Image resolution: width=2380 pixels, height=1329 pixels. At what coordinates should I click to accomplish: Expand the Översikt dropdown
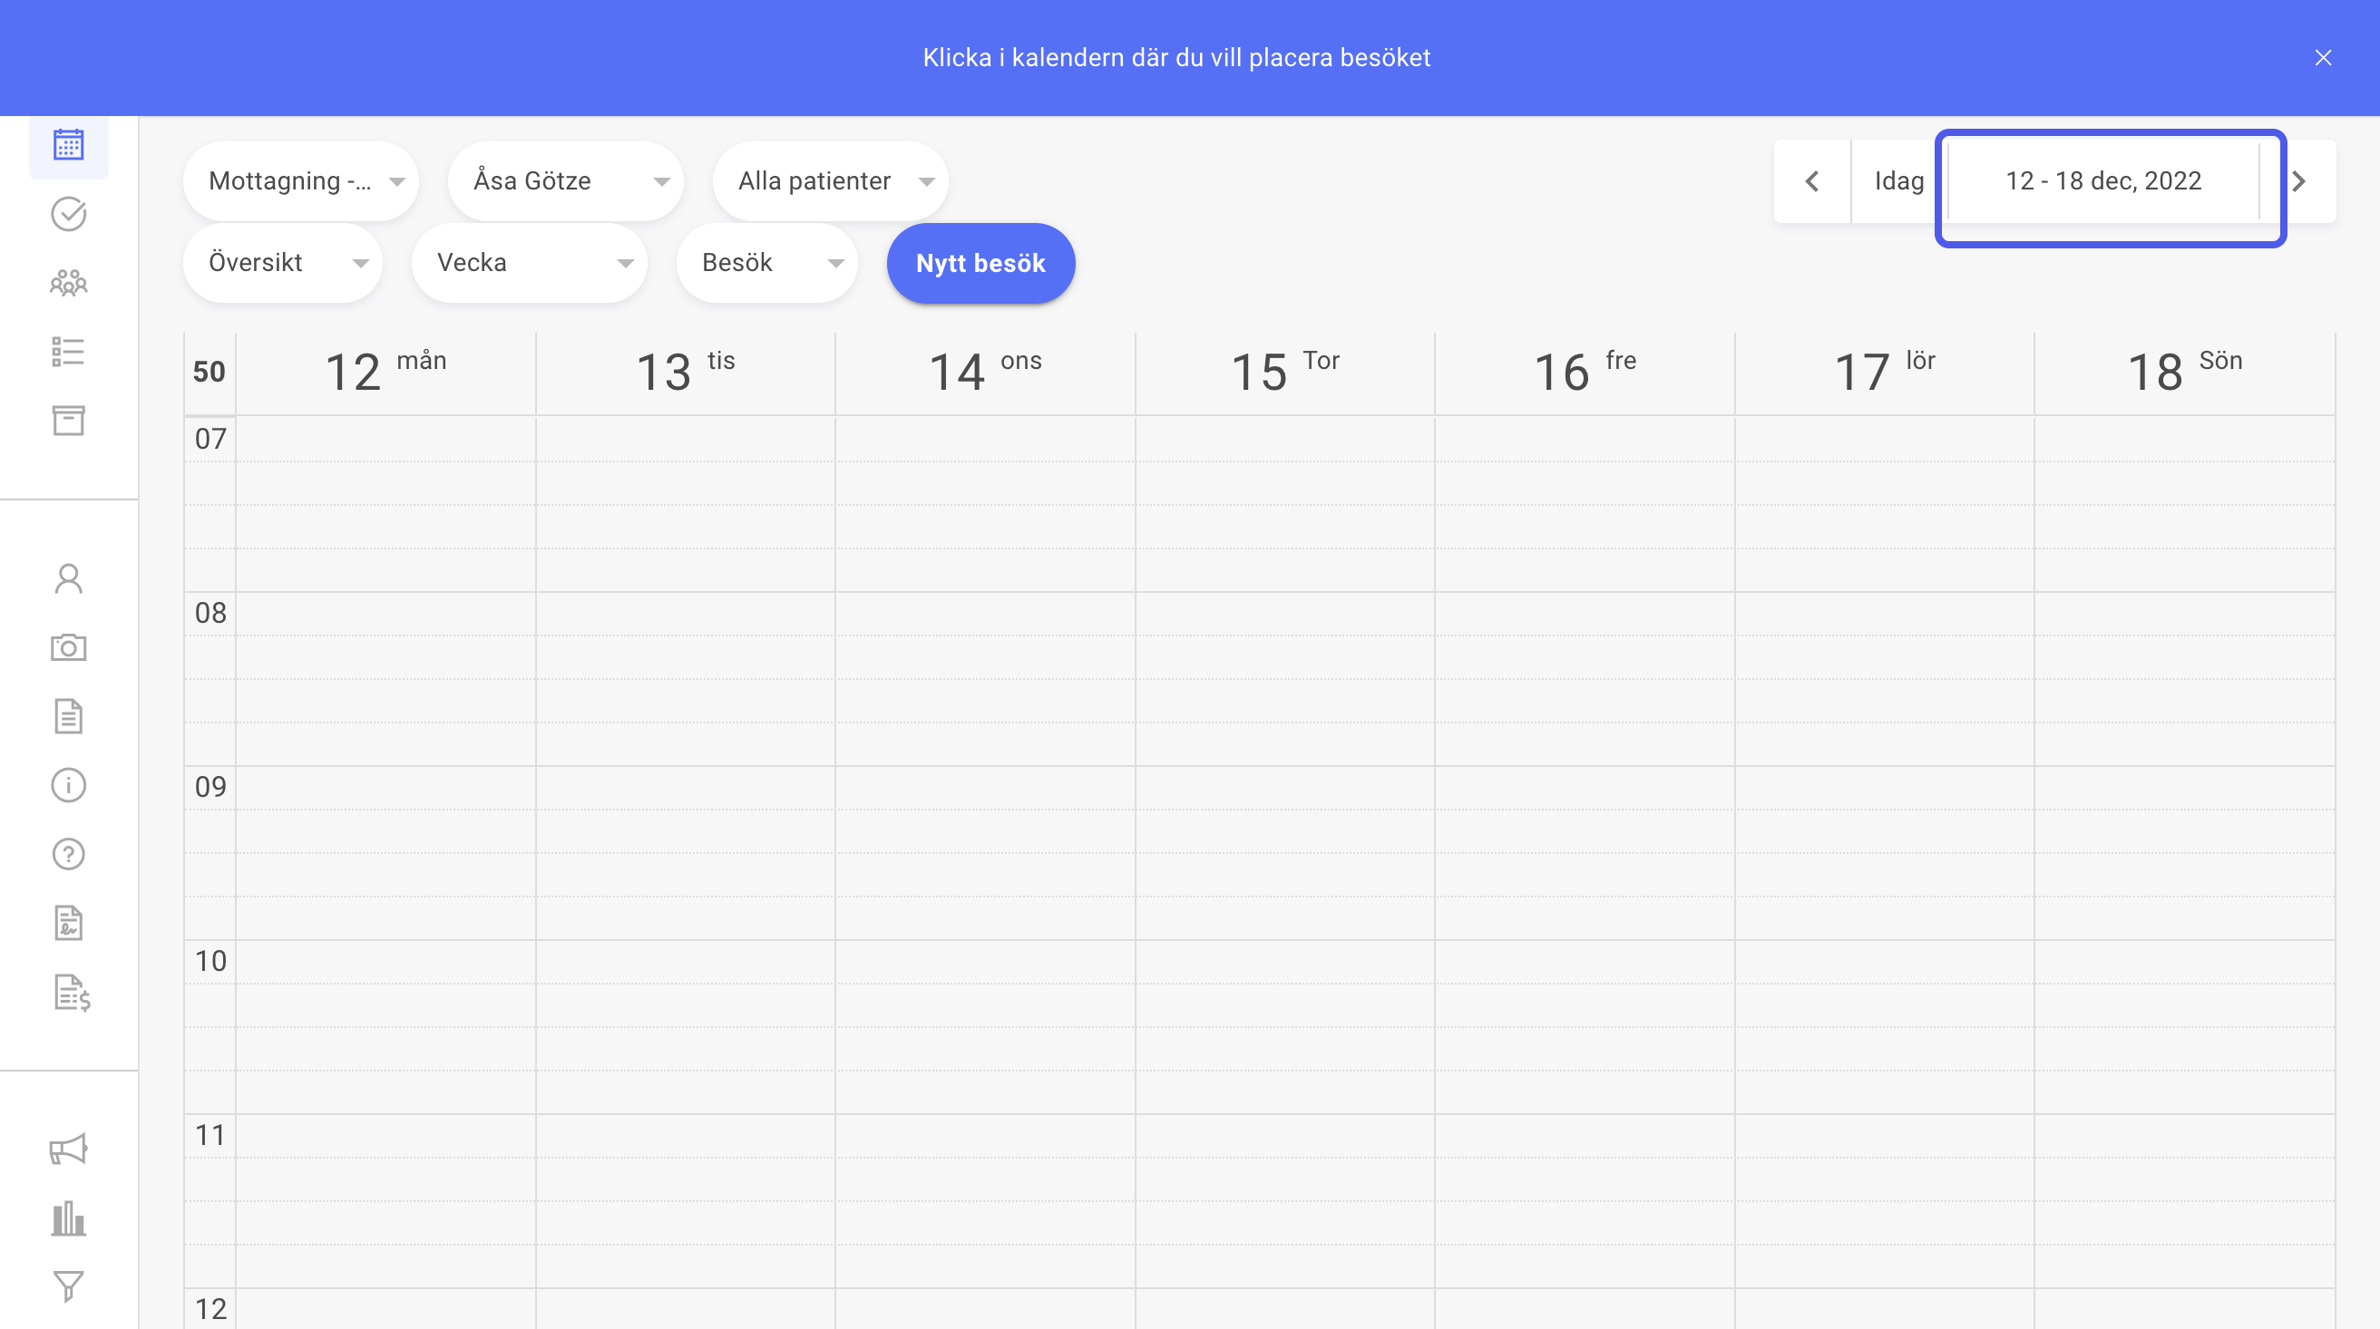[x=283, y=263]
